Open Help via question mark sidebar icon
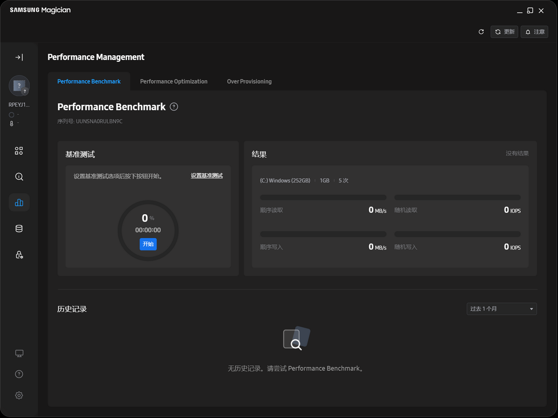 (x=19, y=374)
